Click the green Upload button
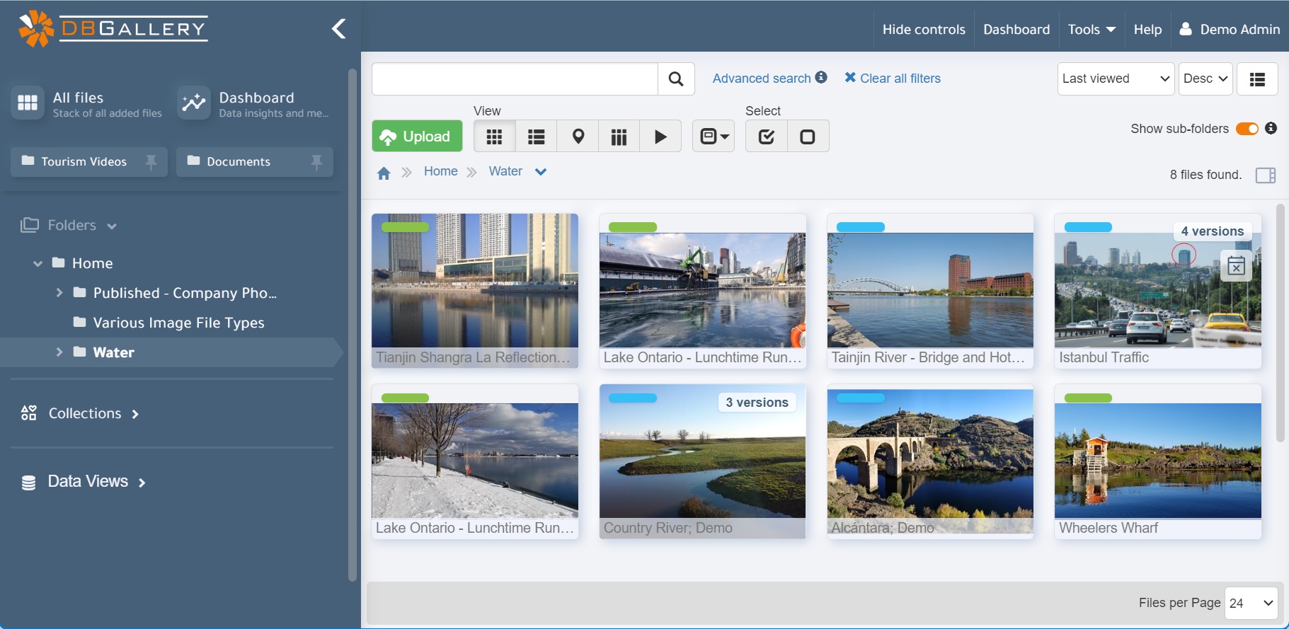 click(417, 137)
